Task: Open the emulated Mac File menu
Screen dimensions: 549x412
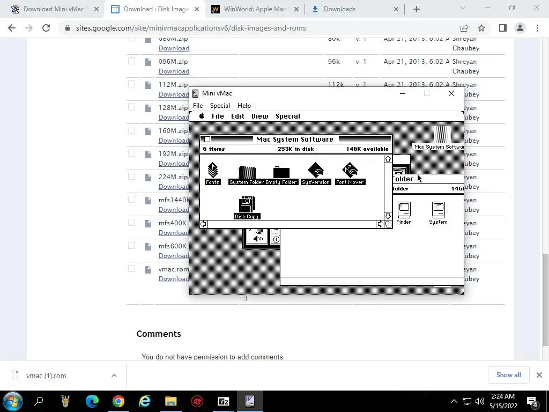Action: (218, 116)
